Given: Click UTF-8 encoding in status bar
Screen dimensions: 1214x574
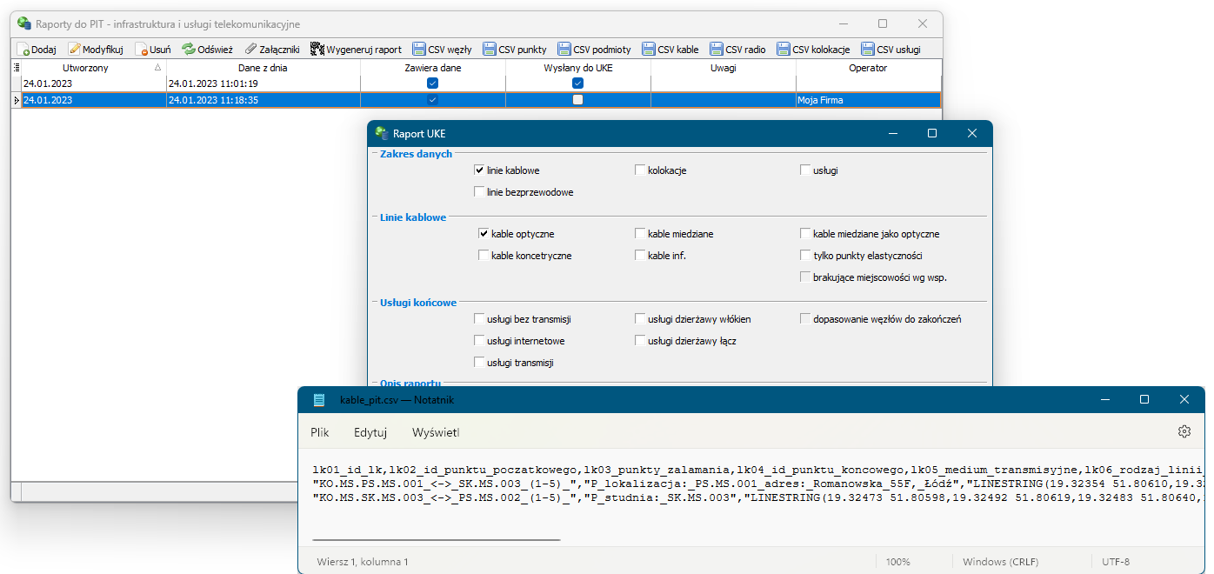Looking at the screenshot, I should pos(1116,562).
